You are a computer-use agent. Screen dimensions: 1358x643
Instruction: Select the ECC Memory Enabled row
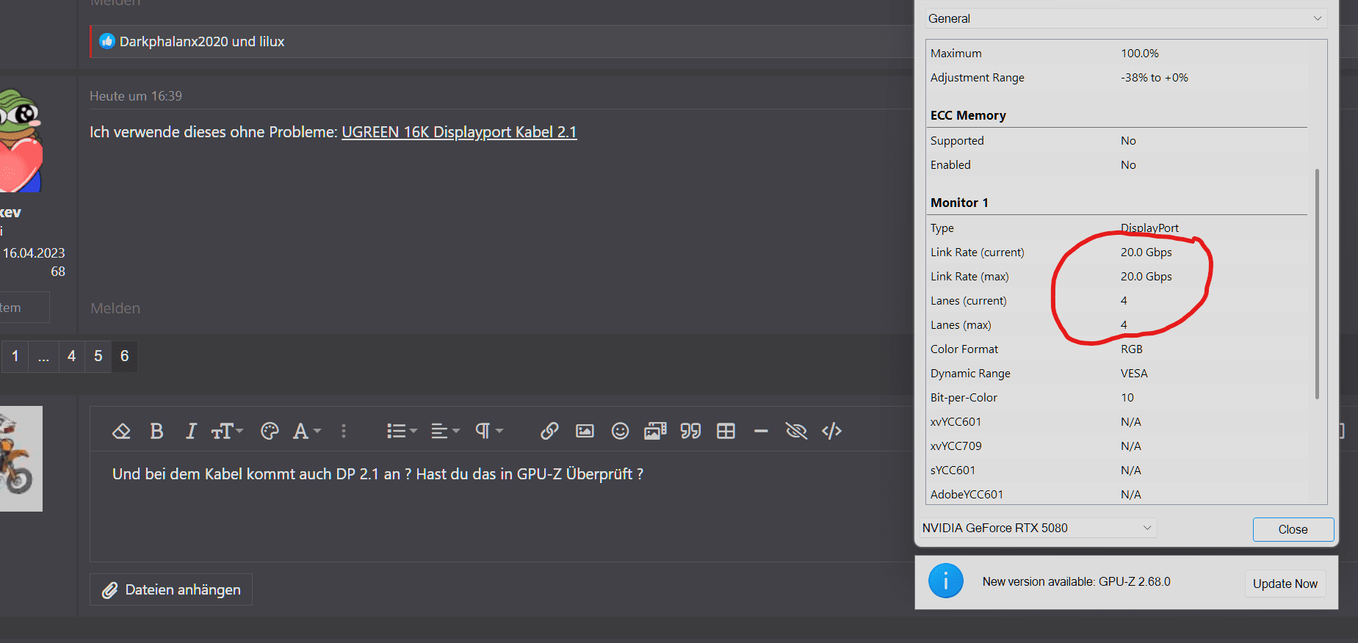[1116, 164]
